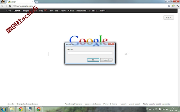Open the Chrome wrench menu
The image size is (180, 112).
click(x=177, y=6)
